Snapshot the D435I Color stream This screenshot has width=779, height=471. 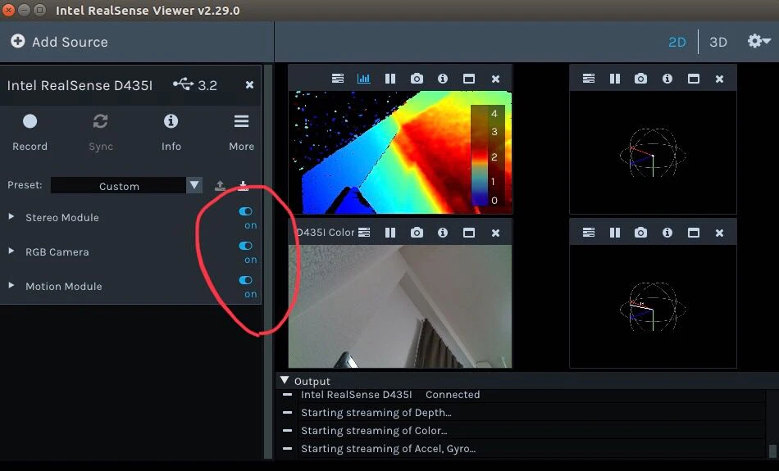tap(417, 233)
